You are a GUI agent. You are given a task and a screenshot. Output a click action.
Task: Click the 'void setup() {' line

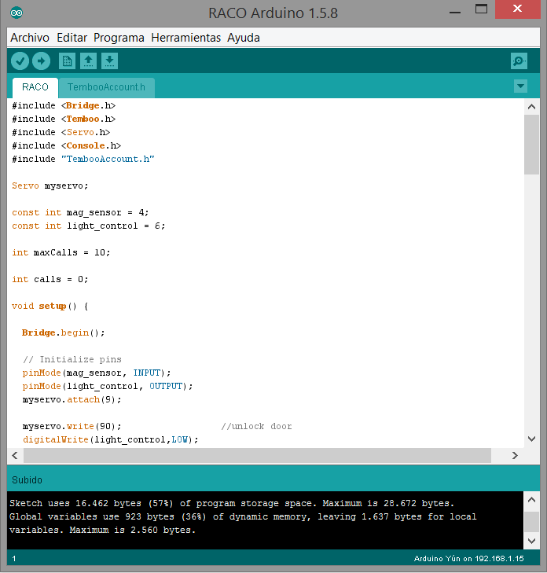point(50,306)
